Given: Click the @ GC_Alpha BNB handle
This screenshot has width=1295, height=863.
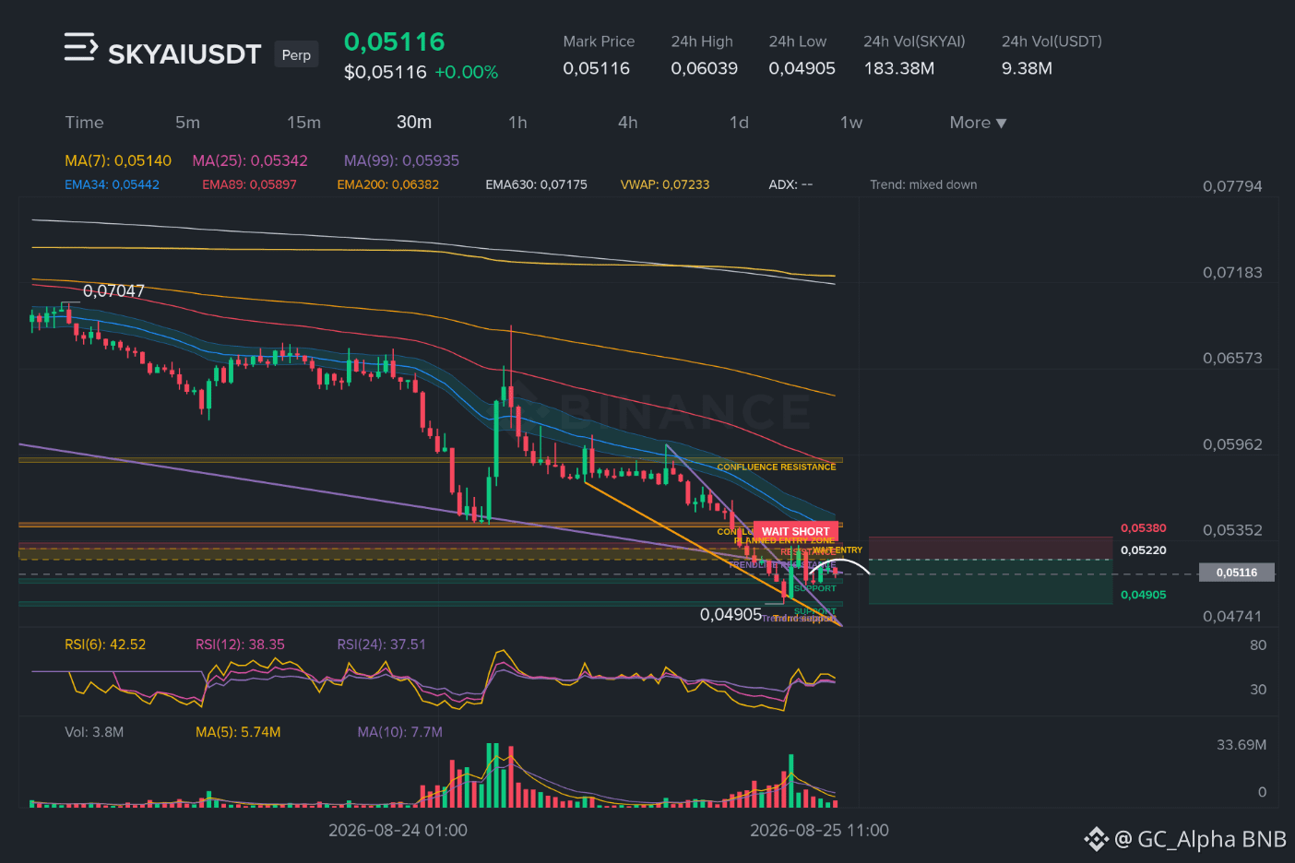Looking at the screenshot, I should click(x=1200, y=839).
